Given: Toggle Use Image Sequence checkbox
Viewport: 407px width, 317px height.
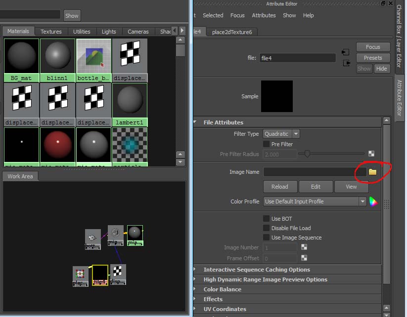Looking at the screenshot, I should [267, 238].
